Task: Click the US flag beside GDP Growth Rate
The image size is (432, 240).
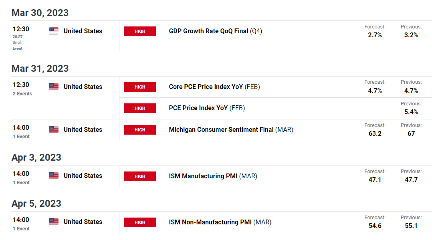Action: (54, 31)
